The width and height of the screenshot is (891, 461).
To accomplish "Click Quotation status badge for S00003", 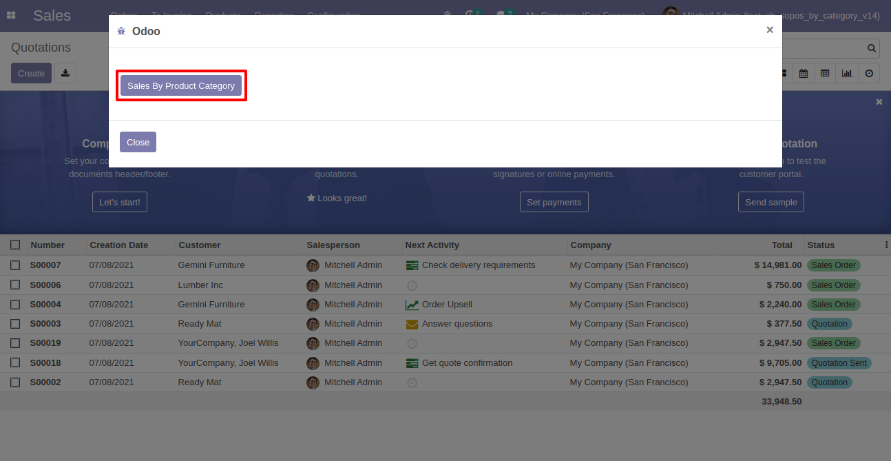I will 829,324.
